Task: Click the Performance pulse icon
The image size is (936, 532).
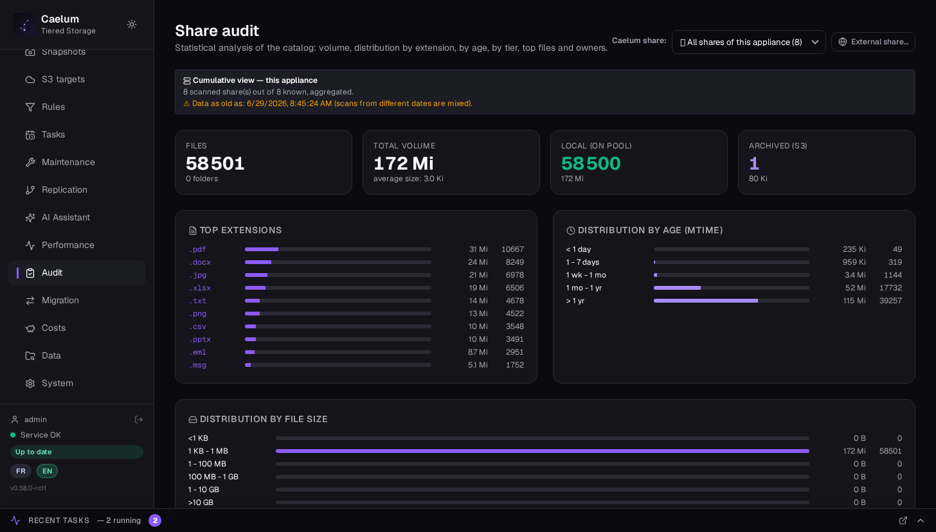Action: pos(30,245)
